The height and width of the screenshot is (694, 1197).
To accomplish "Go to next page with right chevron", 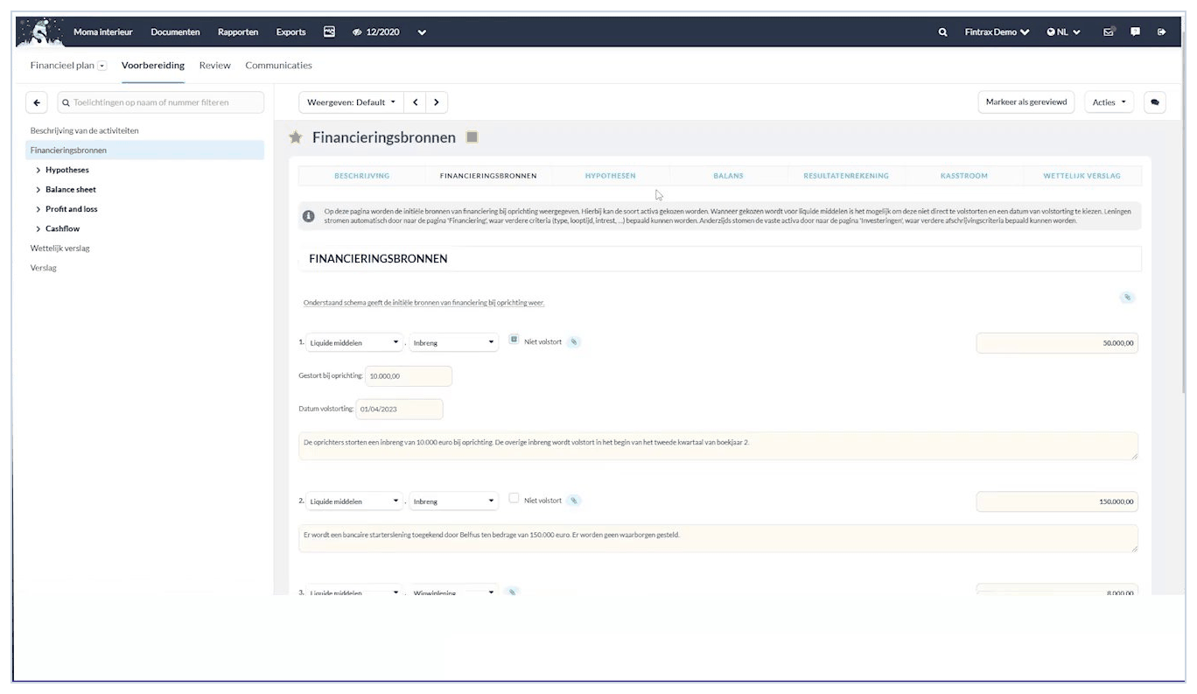I will (437, 102).
